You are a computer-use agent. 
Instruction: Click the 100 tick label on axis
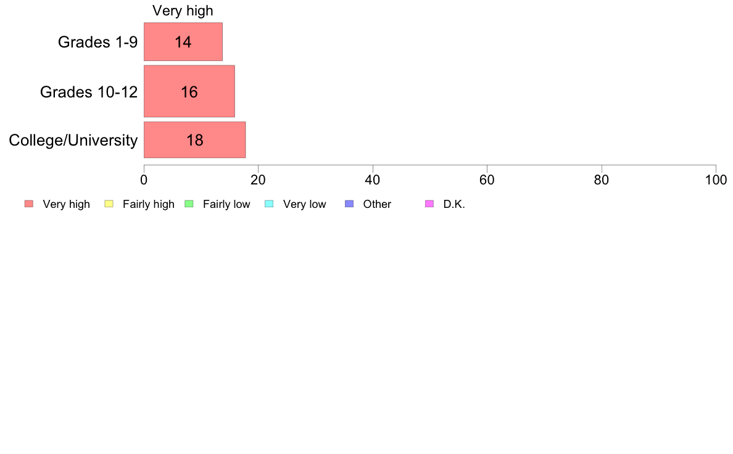click(x=716, y=180)
